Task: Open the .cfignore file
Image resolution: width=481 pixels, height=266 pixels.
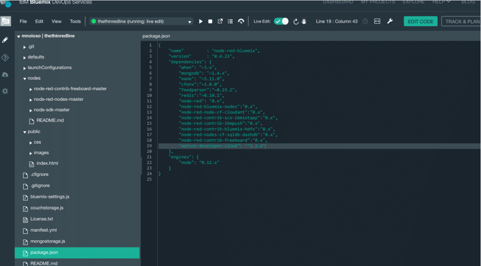Action: click(x=39, y=175)
